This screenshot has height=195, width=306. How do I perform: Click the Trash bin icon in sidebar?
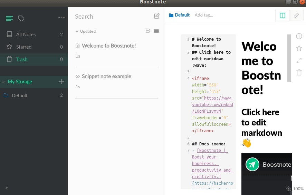coord(9,59)
